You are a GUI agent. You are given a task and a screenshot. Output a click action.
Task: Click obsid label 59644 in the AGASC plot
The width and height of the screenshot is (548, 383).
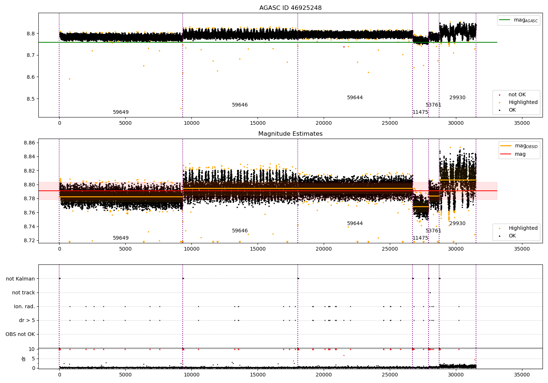point(355,98)
